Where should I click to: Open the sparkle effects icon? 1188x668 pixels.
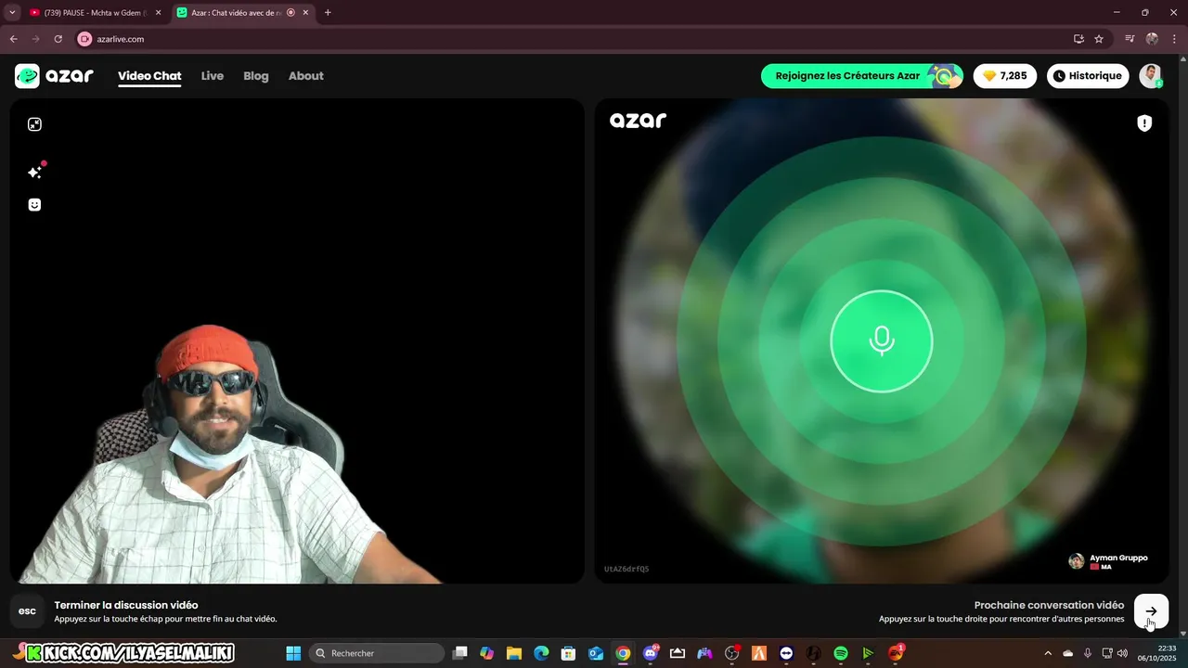point(35,172)
